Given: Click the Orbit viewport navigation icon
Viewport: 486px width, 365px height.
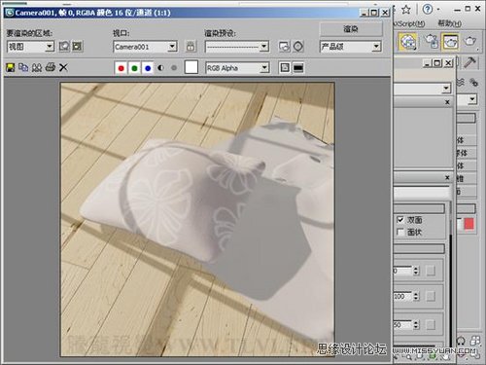Looking at the screenshot, I should click(x=461, y=341).
